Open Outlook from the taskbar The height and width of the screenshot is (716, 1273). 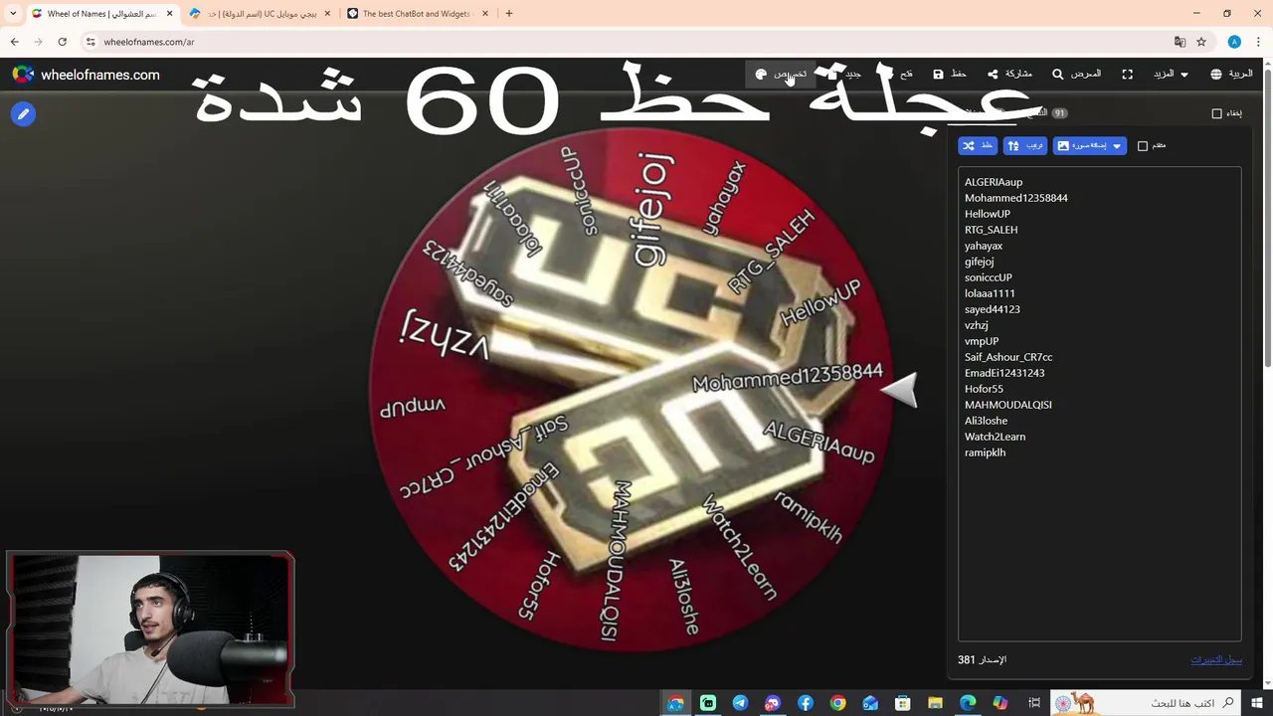click(x=870, y=704)
